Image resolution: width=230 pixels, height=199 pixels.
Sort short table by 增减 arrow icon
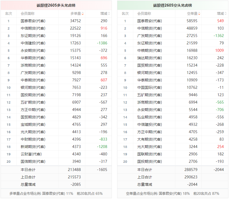pos(226,14)
